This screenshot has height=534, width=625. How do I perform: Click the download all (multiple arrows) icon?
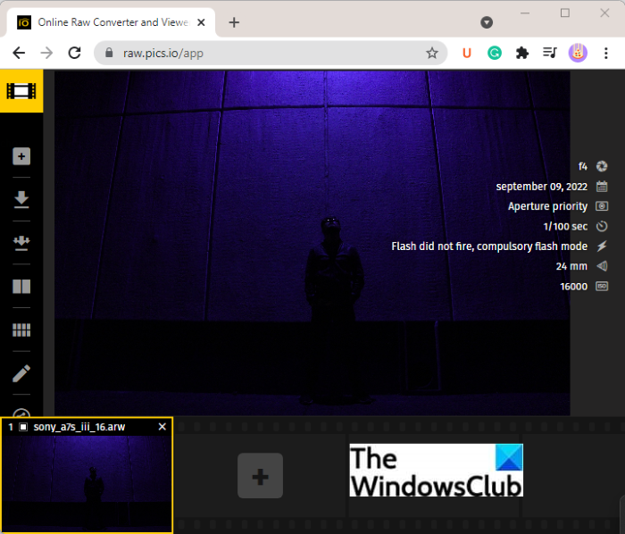(21, 243)
